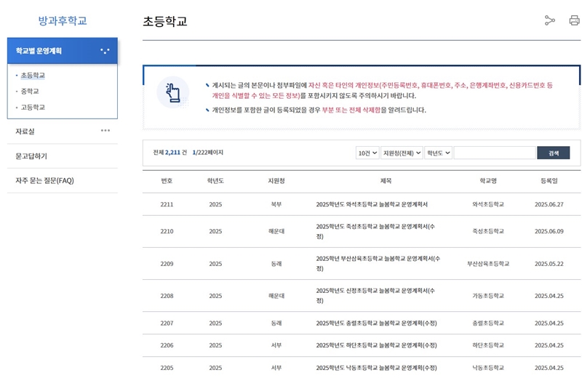Click school name 가동초등학교 cell

click(487, 296)
